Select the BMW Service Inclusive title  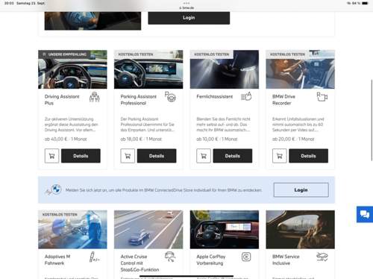[x=286, y=260]
